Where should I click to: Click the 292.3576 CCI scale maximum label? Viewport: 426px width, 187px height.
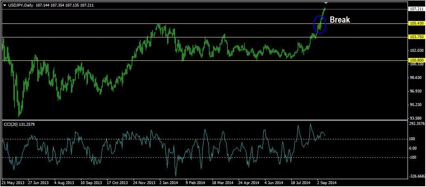point(417,123)
